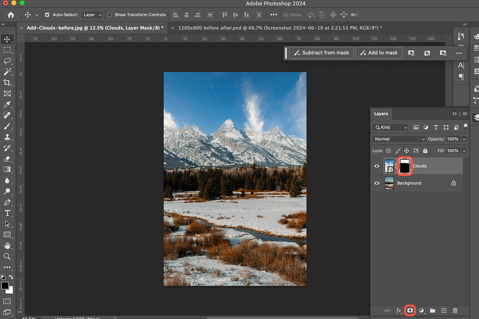Open the Edit Toolbar three-dots menu
The height and width of the screenshot is (319, 479).
coord(7,267)
